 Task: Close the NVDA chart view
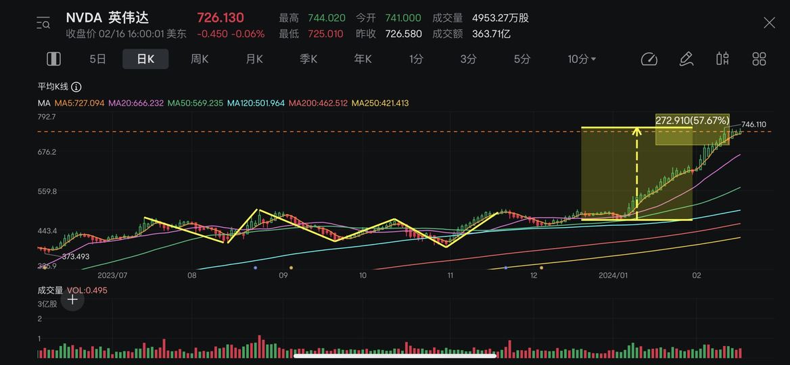(x=769, y=23)
